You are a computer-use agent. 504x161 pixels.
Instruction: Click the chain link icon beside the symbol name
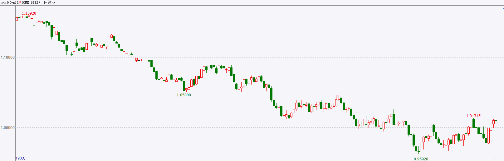(x=3, y=2)
